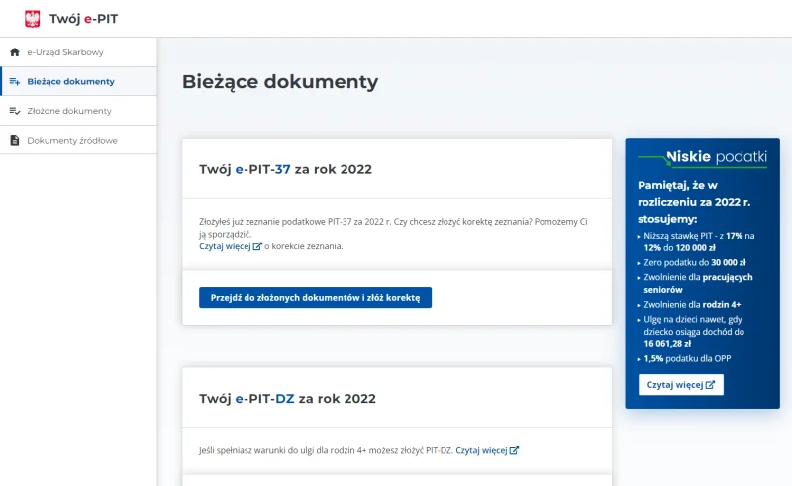Click external-link icon after PIT-DZ Czytaj więcej
The height and width of the screenshot is (486, 792).
coord(514,450)
